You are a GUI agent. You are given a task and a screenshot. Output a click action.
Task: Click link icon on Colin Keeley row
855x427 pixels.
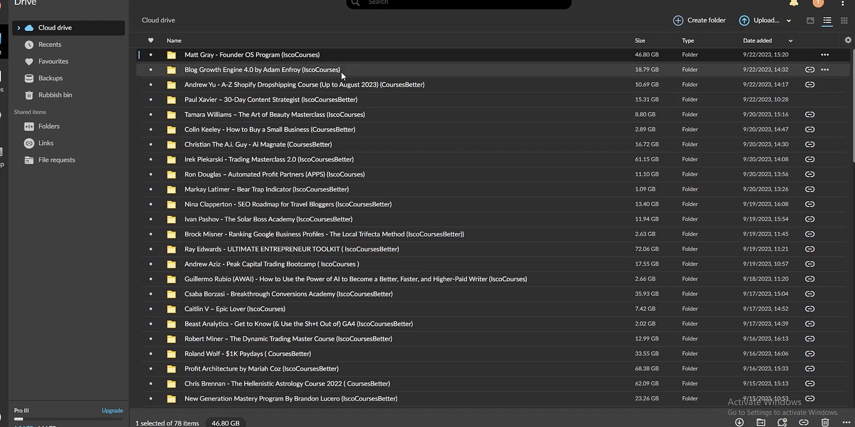click(809, 129)
